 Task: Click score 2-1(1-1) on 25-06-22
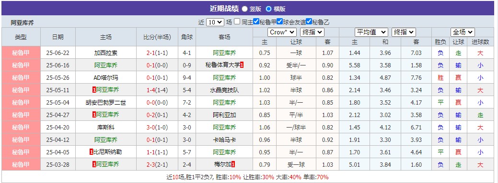[x=157, y=53]
